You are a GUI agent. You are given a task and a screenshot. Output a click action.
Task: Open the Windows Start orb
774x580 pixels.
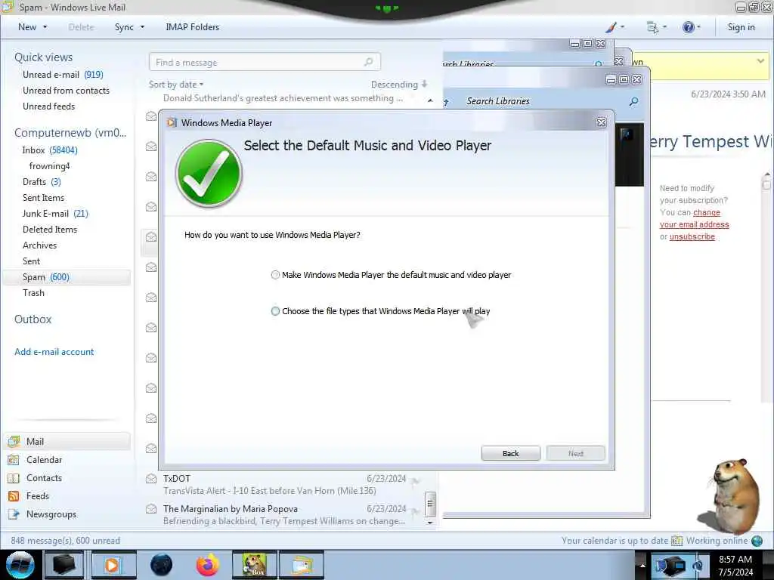pyautogui.click(x=20, y=565)
